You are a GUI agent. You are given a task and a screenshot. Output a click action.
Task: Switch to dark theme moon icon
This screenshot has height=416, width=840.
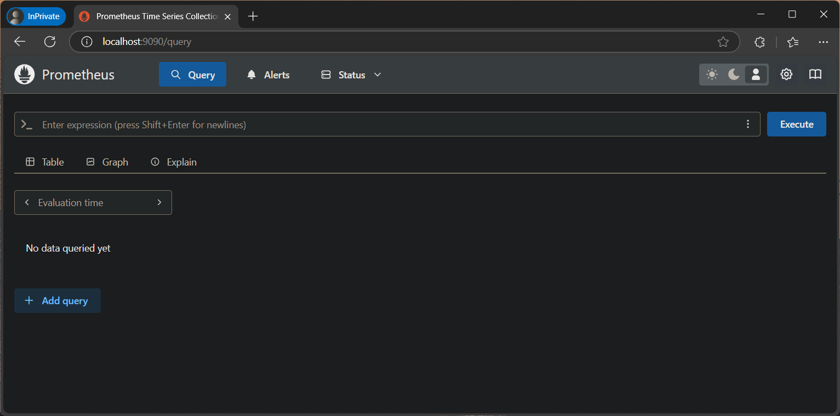point(734,75)
